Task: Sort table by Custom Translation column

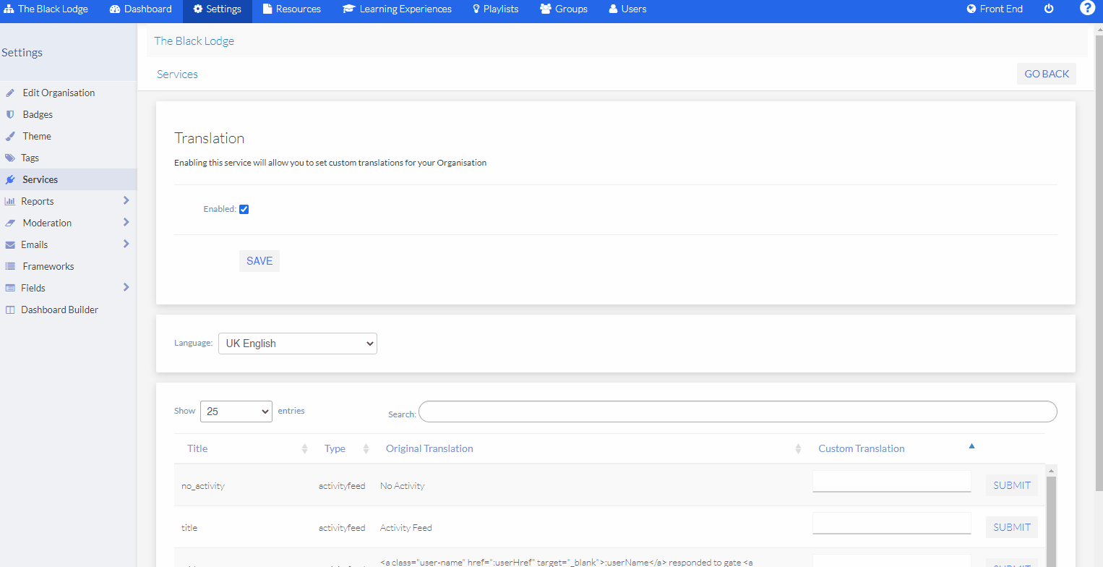Action: [861, 448]
